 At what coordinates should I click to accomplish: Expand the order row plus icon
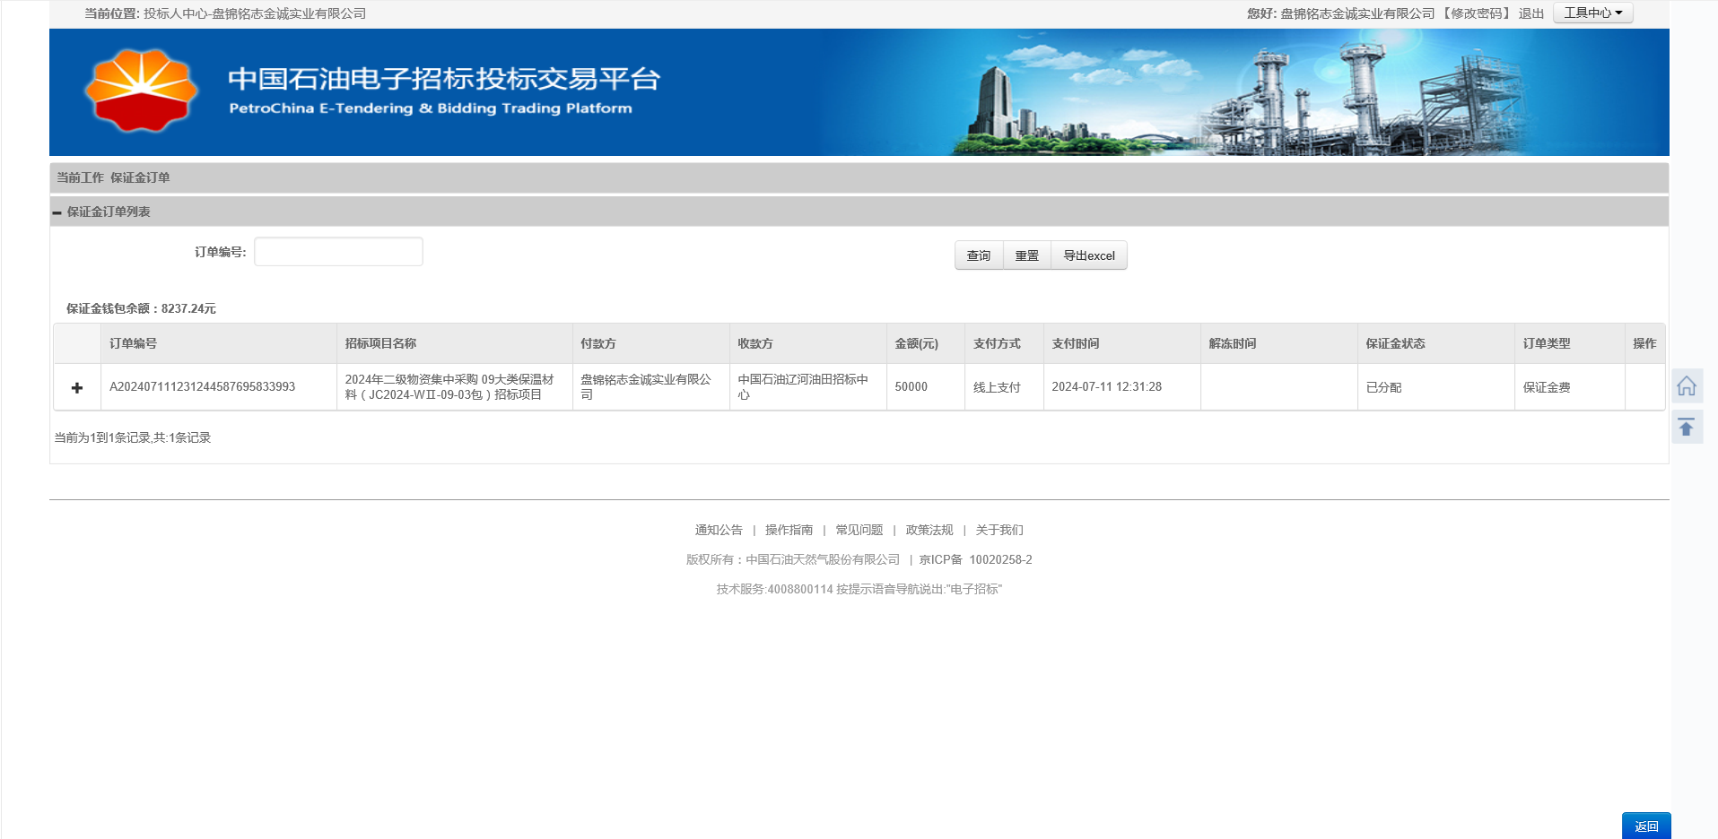[77, 387]
